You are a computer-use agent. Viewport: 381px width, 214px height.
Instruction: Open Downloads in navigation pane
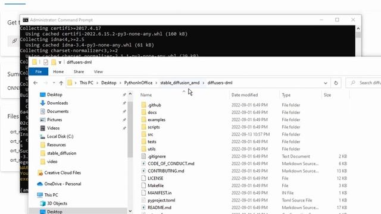click(57, 103)
